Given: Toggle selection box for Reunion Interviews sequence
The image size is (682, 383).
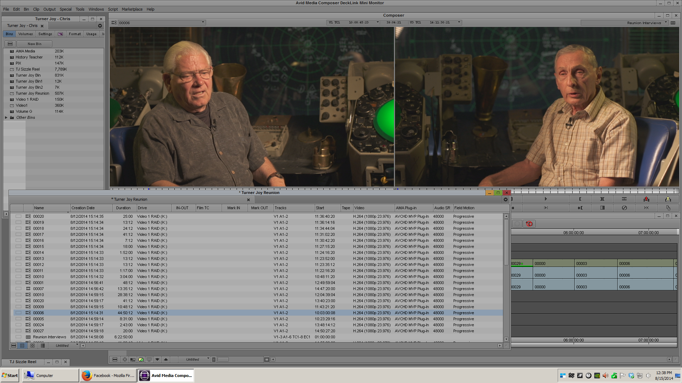Looking at the screenshot, I should point(18,337).
